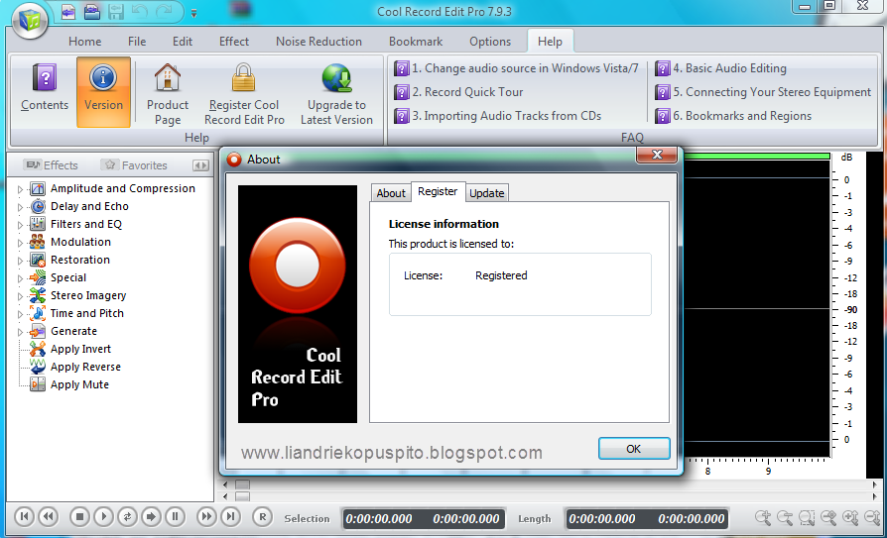
Task: Expand the Modulation tree node
Action: click(x=21, y=243)
